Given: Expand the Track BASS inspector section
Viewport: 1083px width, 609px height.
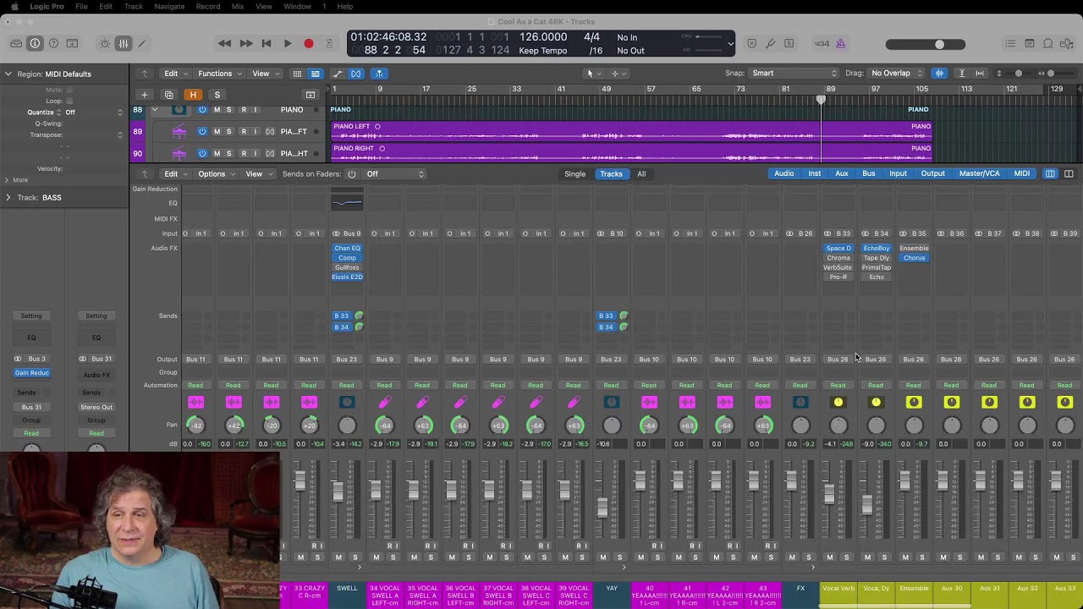Looking at the screenshot, I should pyautogui.click(x=8, y=197).
